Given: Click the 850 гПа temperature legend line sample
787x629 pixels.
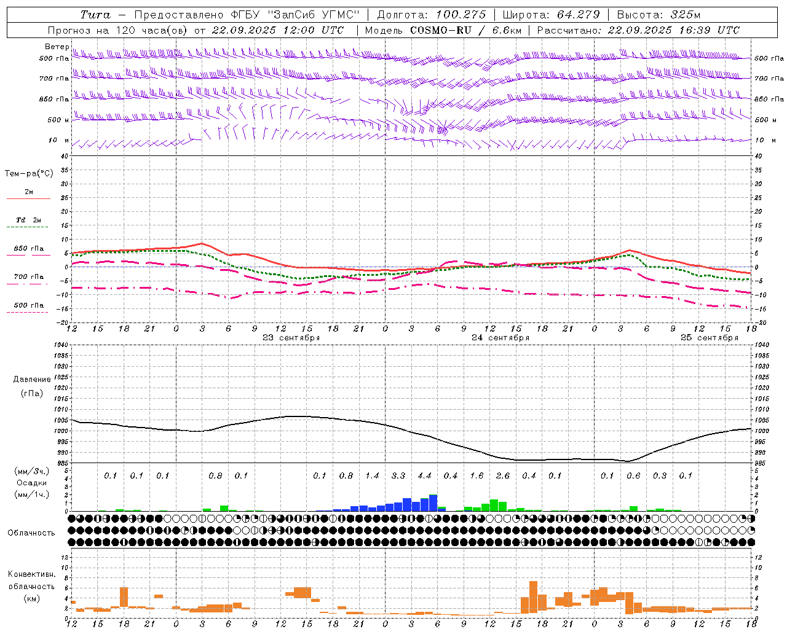Looking at the screenshot, I should [28, 256].
